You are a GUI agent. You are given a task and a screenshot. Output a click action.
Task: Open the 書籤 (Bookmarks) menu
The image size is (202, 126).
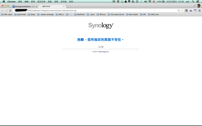tap(50, 1)
